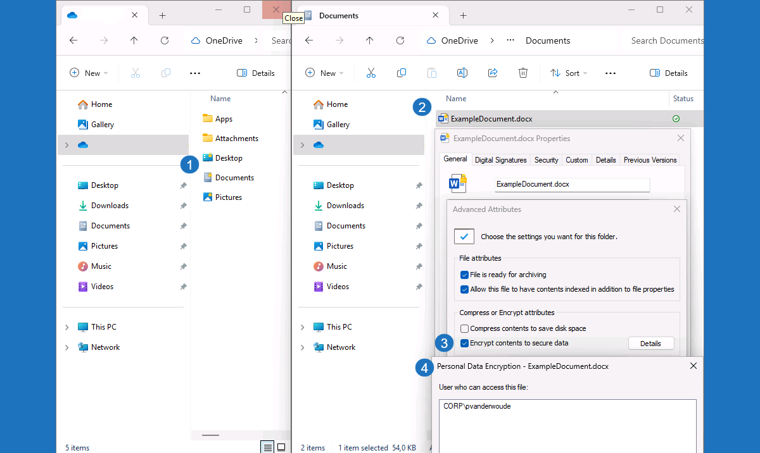Expand OneDrive node in left window sidebar
The height and width of the screenshot is (453, 760).
tap(66, 145)
